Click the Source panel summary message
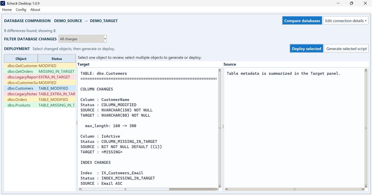The height and width of the screenshot is (195, 372). click(283, 73)
